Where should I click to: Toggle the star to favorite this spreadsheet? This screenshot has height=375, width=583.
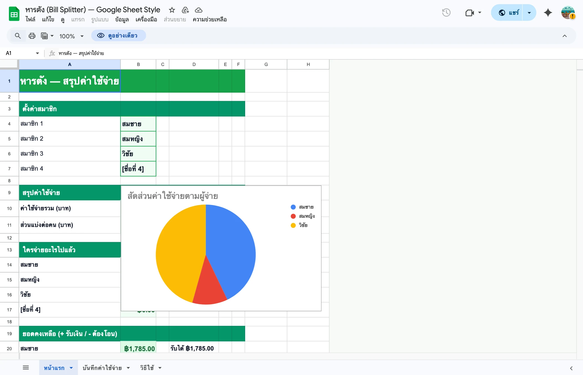tap(172, 10)
